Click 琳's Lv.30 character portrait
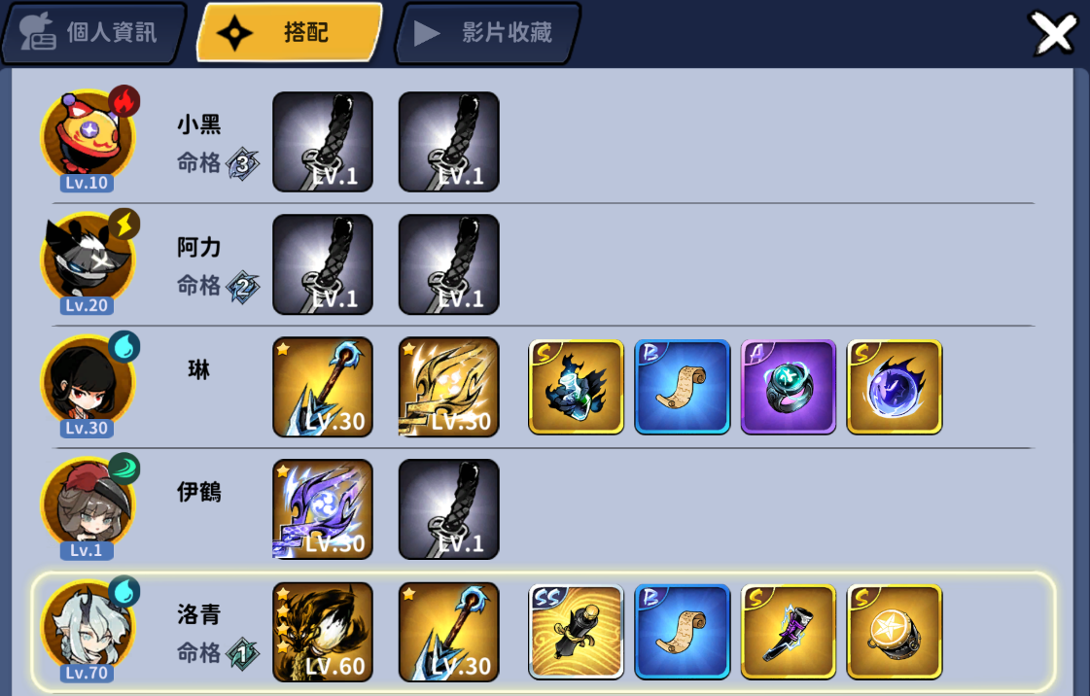 tap(88, 384)
